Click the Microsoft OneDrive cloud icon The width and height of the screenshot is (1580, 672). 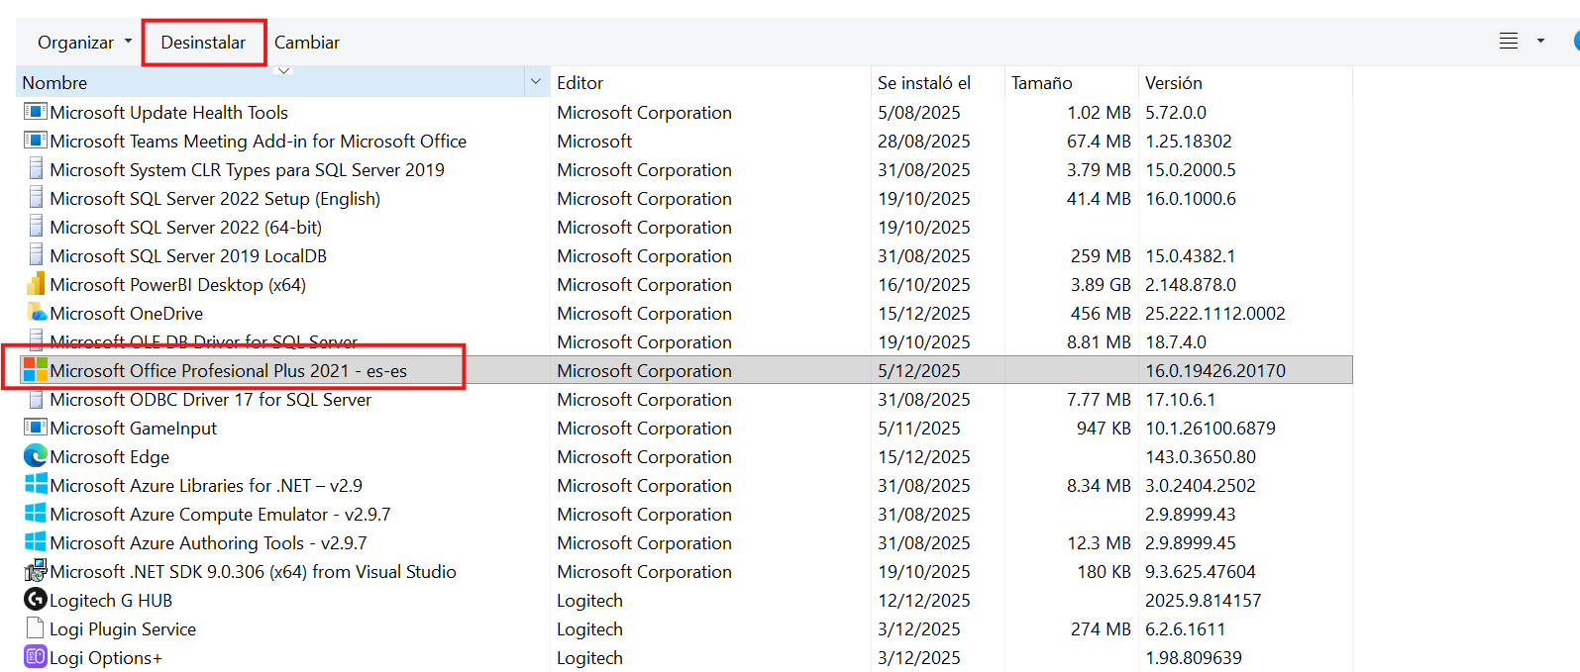coord(37,313)
